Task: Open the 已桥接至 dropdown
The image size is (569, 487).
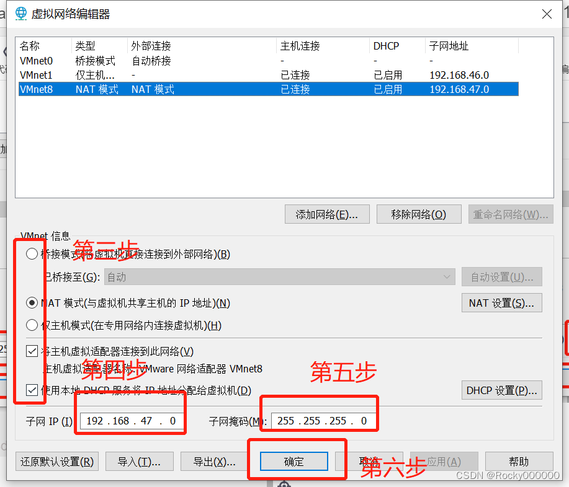Action: click(280, 277)
